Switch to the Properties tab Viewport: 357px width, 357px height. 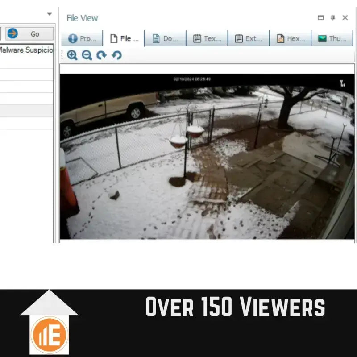82,38
